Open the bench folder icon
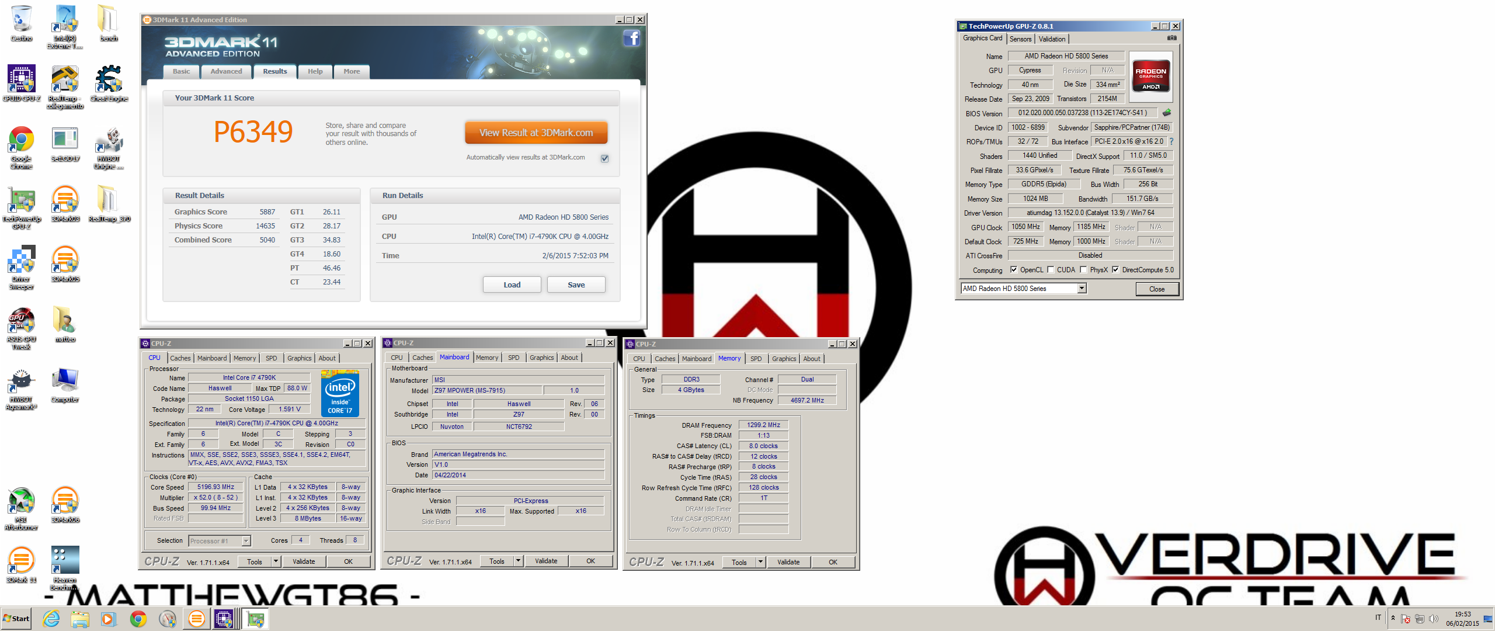 click(x=109, y=22)
